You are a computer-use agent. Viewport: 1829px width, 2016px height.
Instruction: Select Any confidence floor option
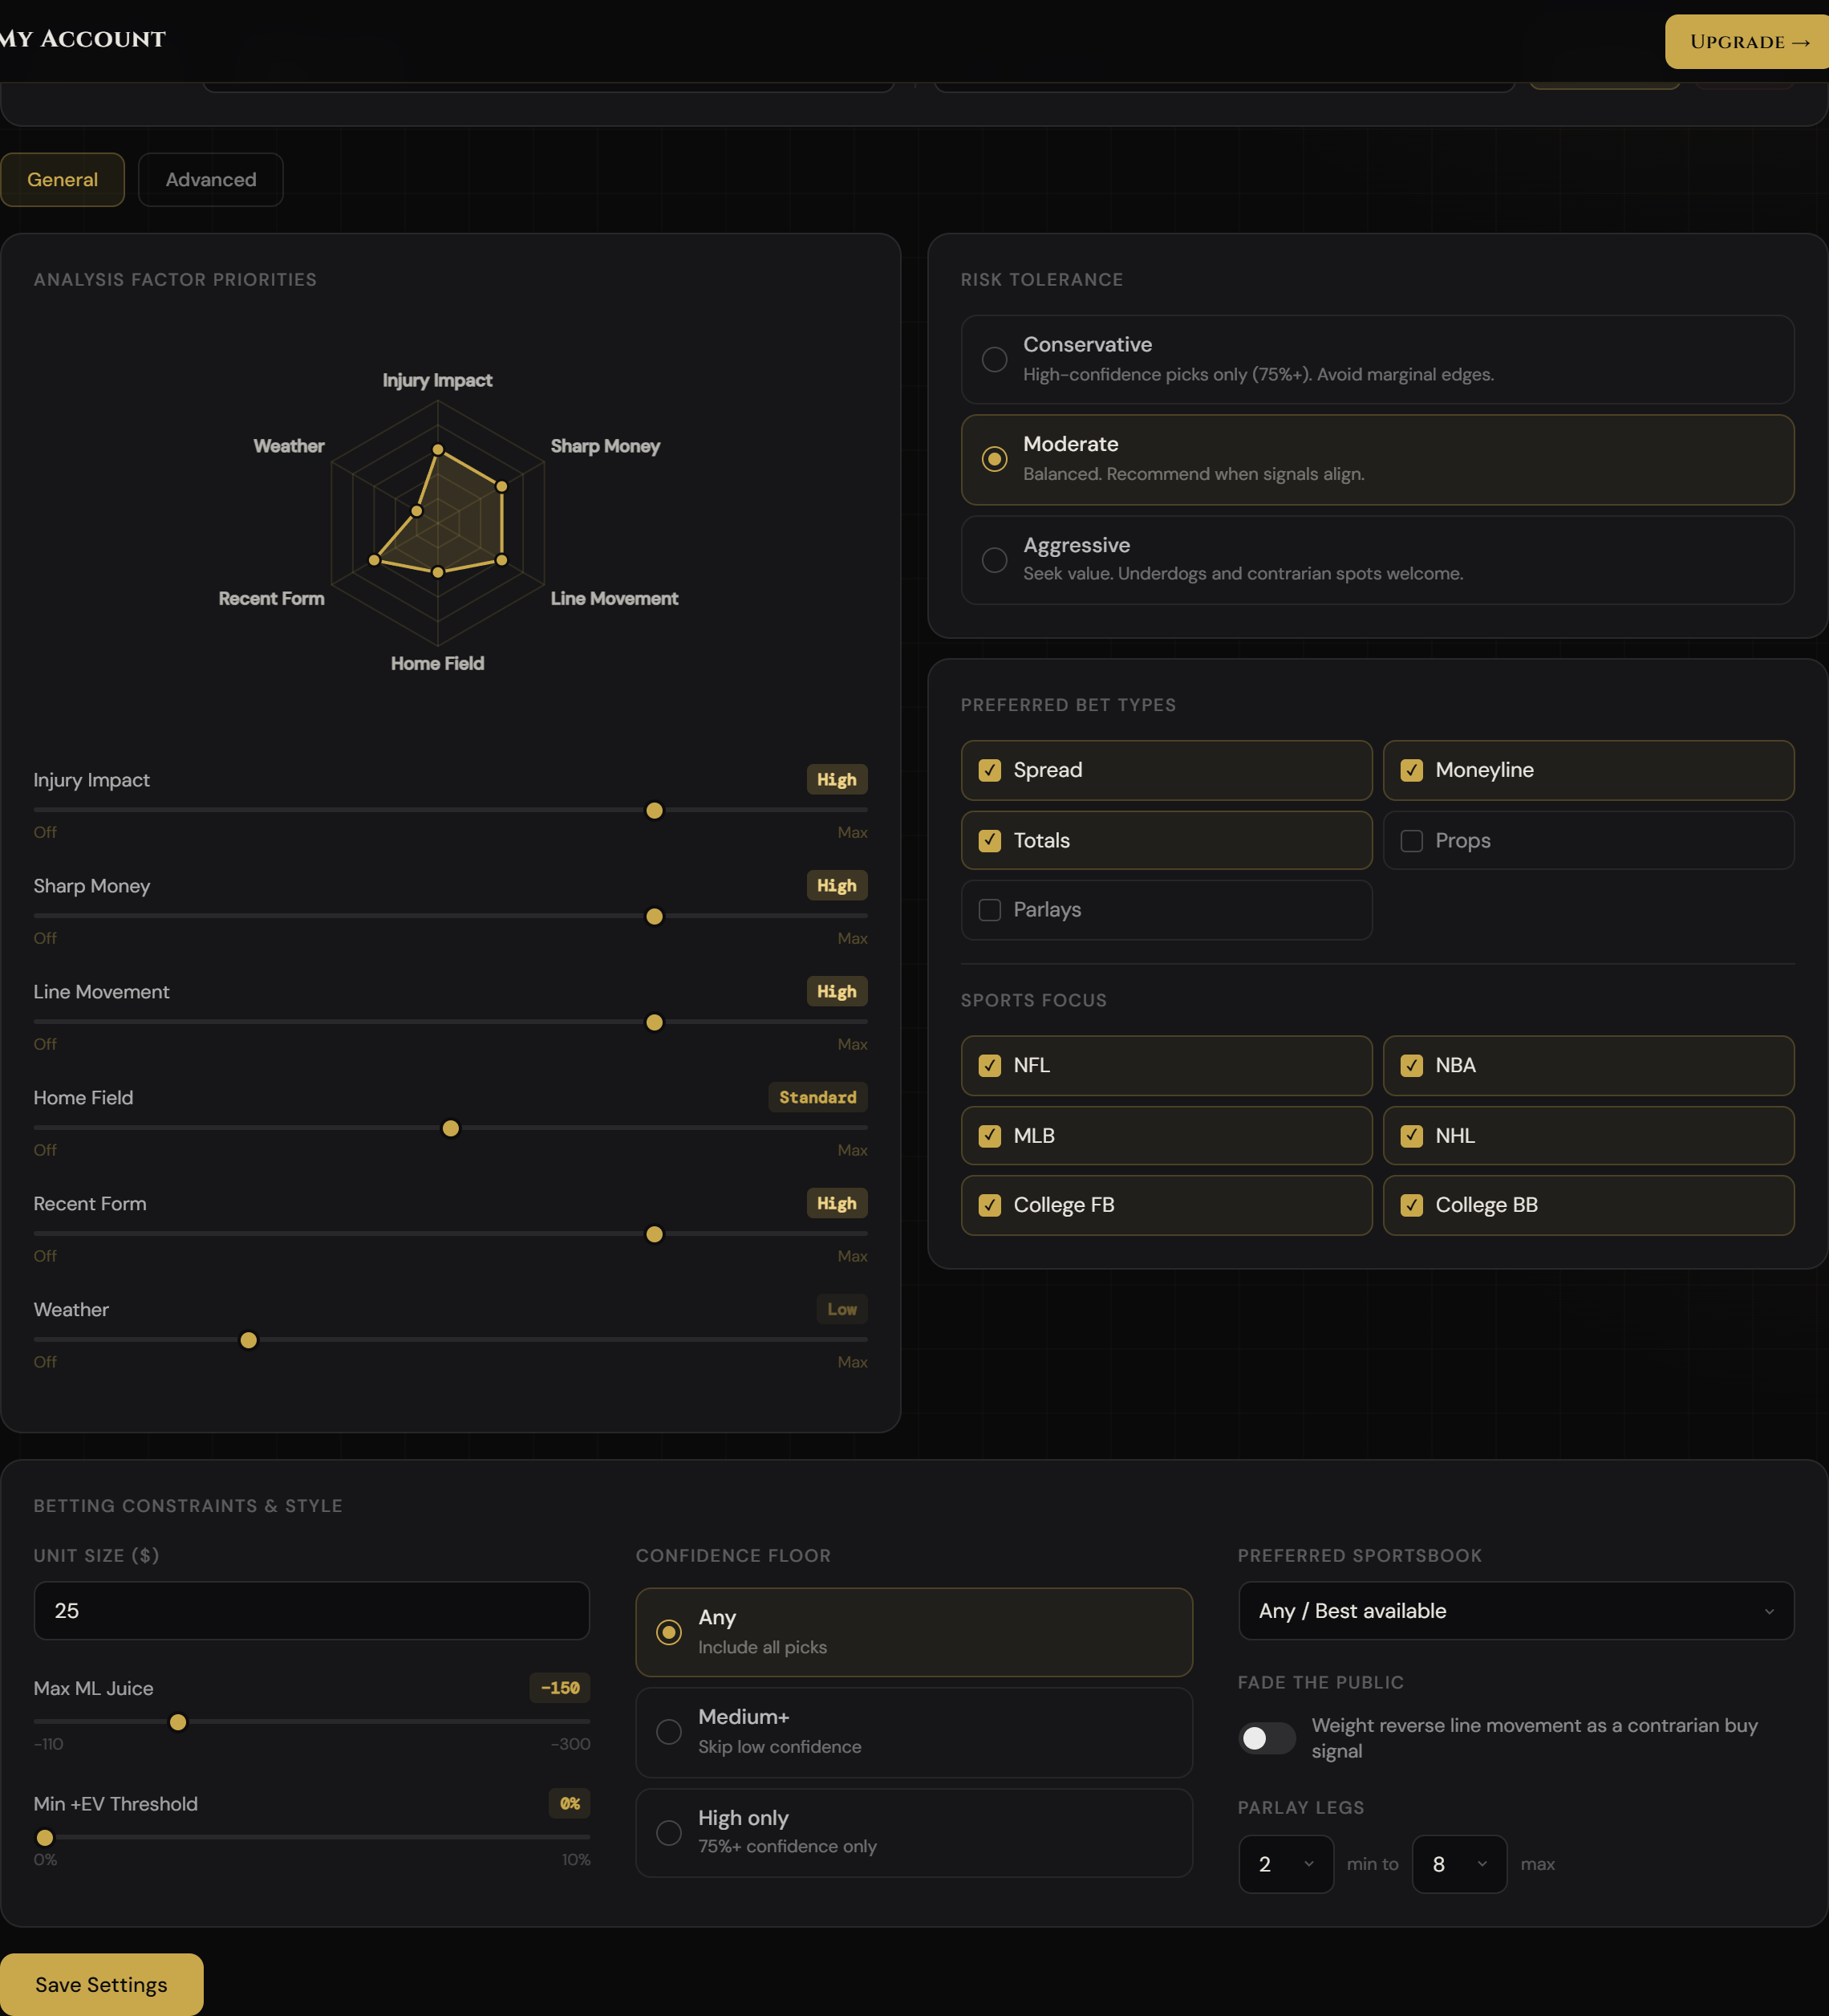pos(914,1633)
